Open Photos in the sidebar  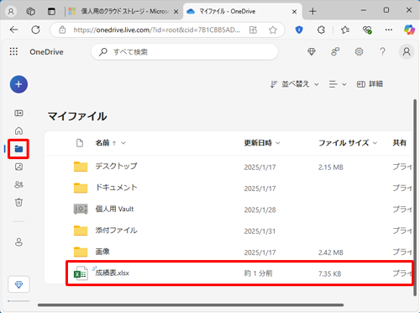(18, 167)
